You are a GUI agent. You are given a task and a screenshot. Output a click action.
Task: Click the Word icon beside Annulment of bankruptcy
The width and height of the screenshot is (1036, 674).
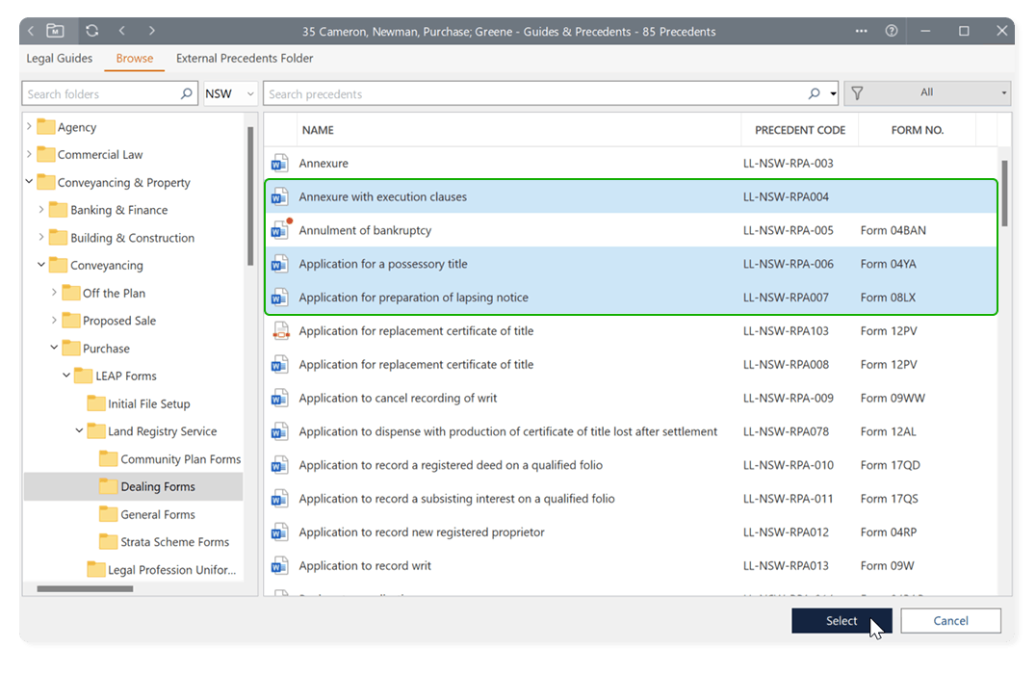[x=280, y=231]
